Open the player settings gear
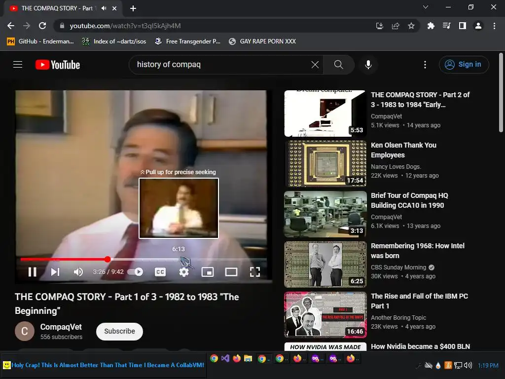The height and width of the screenshot is (379, 505). coord(184,272)
